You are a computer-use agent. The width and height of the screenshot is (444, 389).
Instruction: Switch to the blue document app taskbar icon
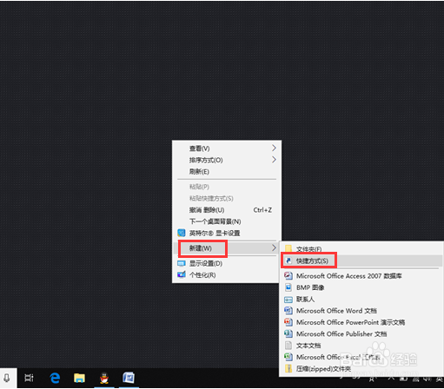tap(129, 378)
